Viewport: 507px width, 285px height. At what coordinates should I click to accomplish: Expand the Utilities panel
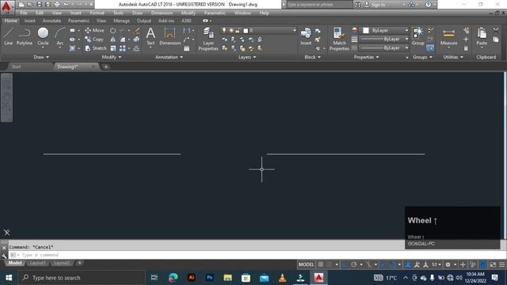[x=453, y=57]
